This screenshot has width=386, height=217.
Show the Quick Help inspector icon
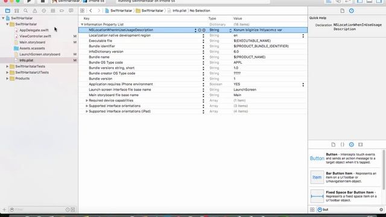351,11
